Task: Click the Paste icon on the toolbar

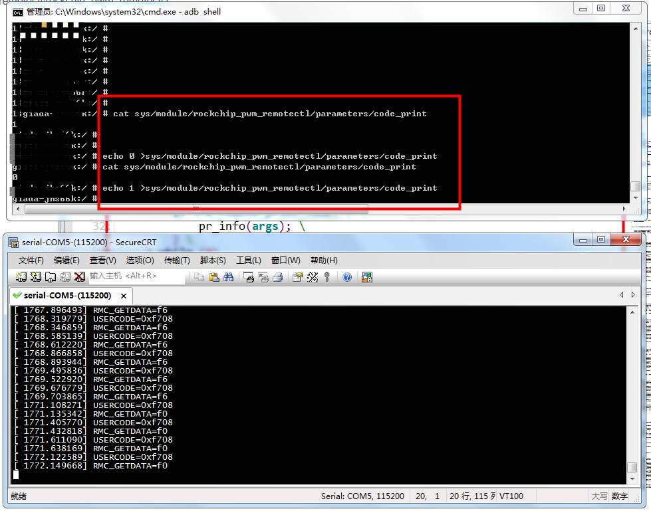Action: click(212, 277)
